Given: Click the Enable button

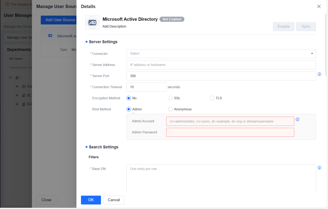Looking at the screenshot, I should [x=283, y=27].
